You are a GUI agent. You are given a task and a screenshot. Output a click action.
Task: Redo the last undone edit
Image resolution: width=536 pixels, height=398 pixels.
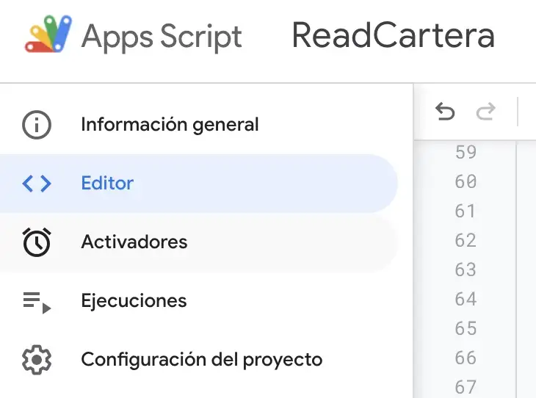(x=486, y=112)
